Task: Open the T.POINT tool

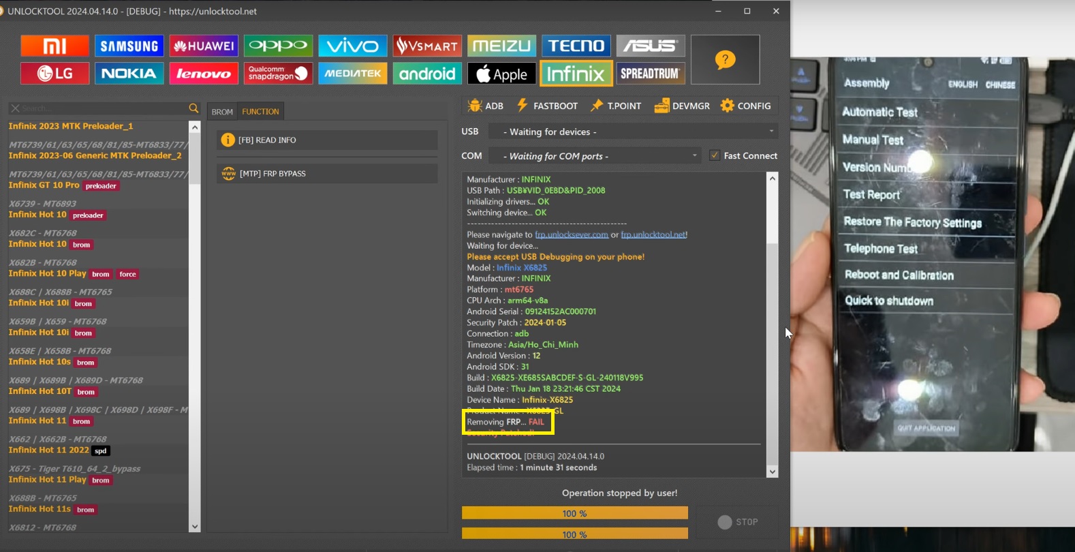Action: 616,106
